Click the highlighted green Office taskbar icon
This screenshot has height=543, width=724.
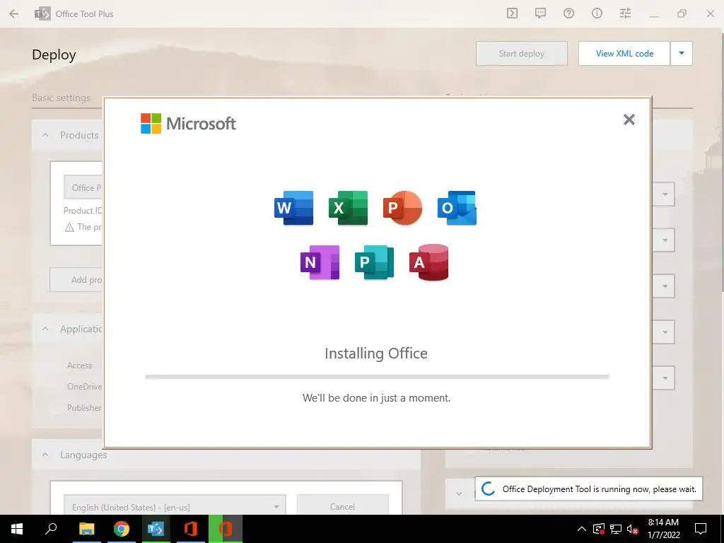[226, 529]
